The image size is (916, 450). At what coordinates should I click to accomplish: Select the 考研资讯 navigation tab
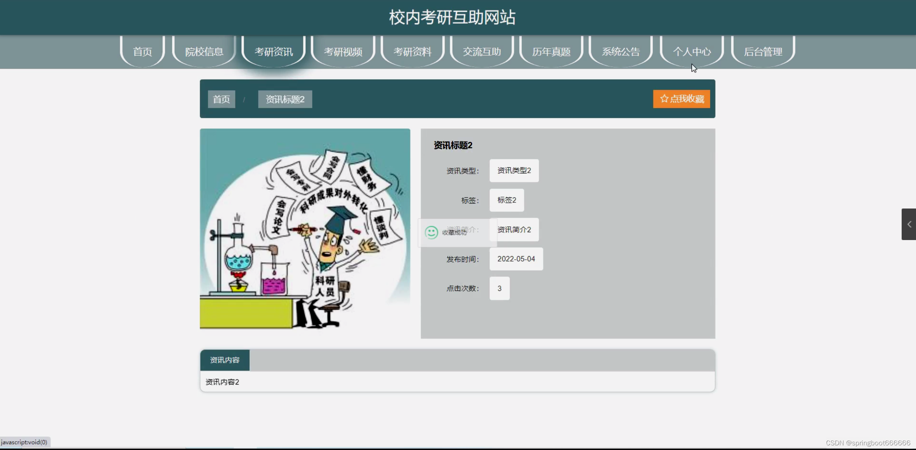274,52
